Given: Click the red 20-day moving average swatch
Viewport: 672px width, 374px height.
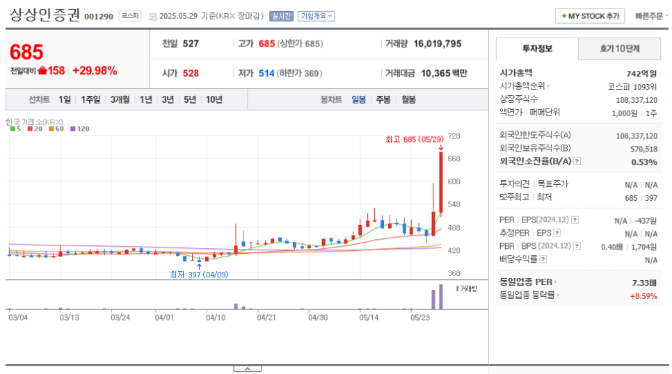Looking at the screenshot, I should (30, 129).
